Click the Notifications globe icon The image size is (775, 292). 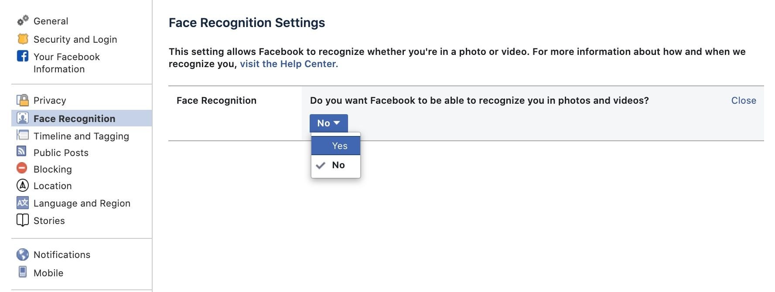23,255
